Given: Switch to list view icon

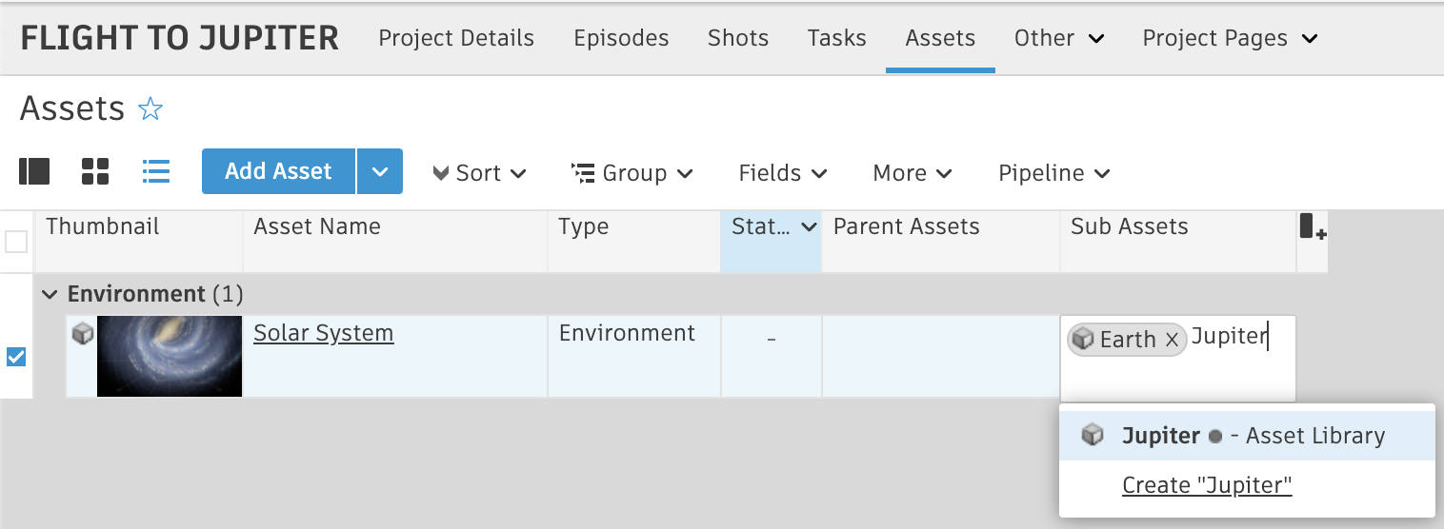Looking at the screenshot, I should coord(156,171).
